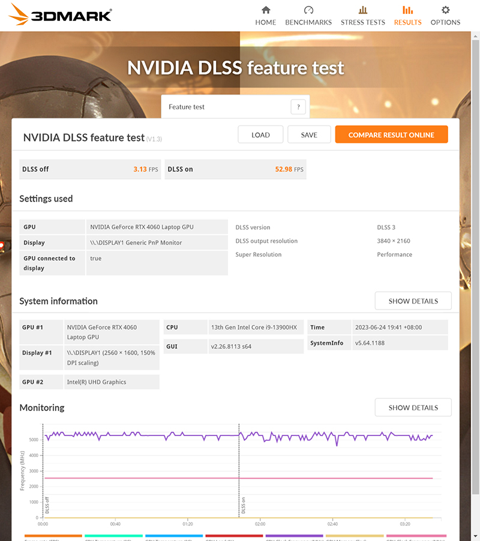Show details for System information
The width and height of the screenshot is (480, 541).
point(413,301)
